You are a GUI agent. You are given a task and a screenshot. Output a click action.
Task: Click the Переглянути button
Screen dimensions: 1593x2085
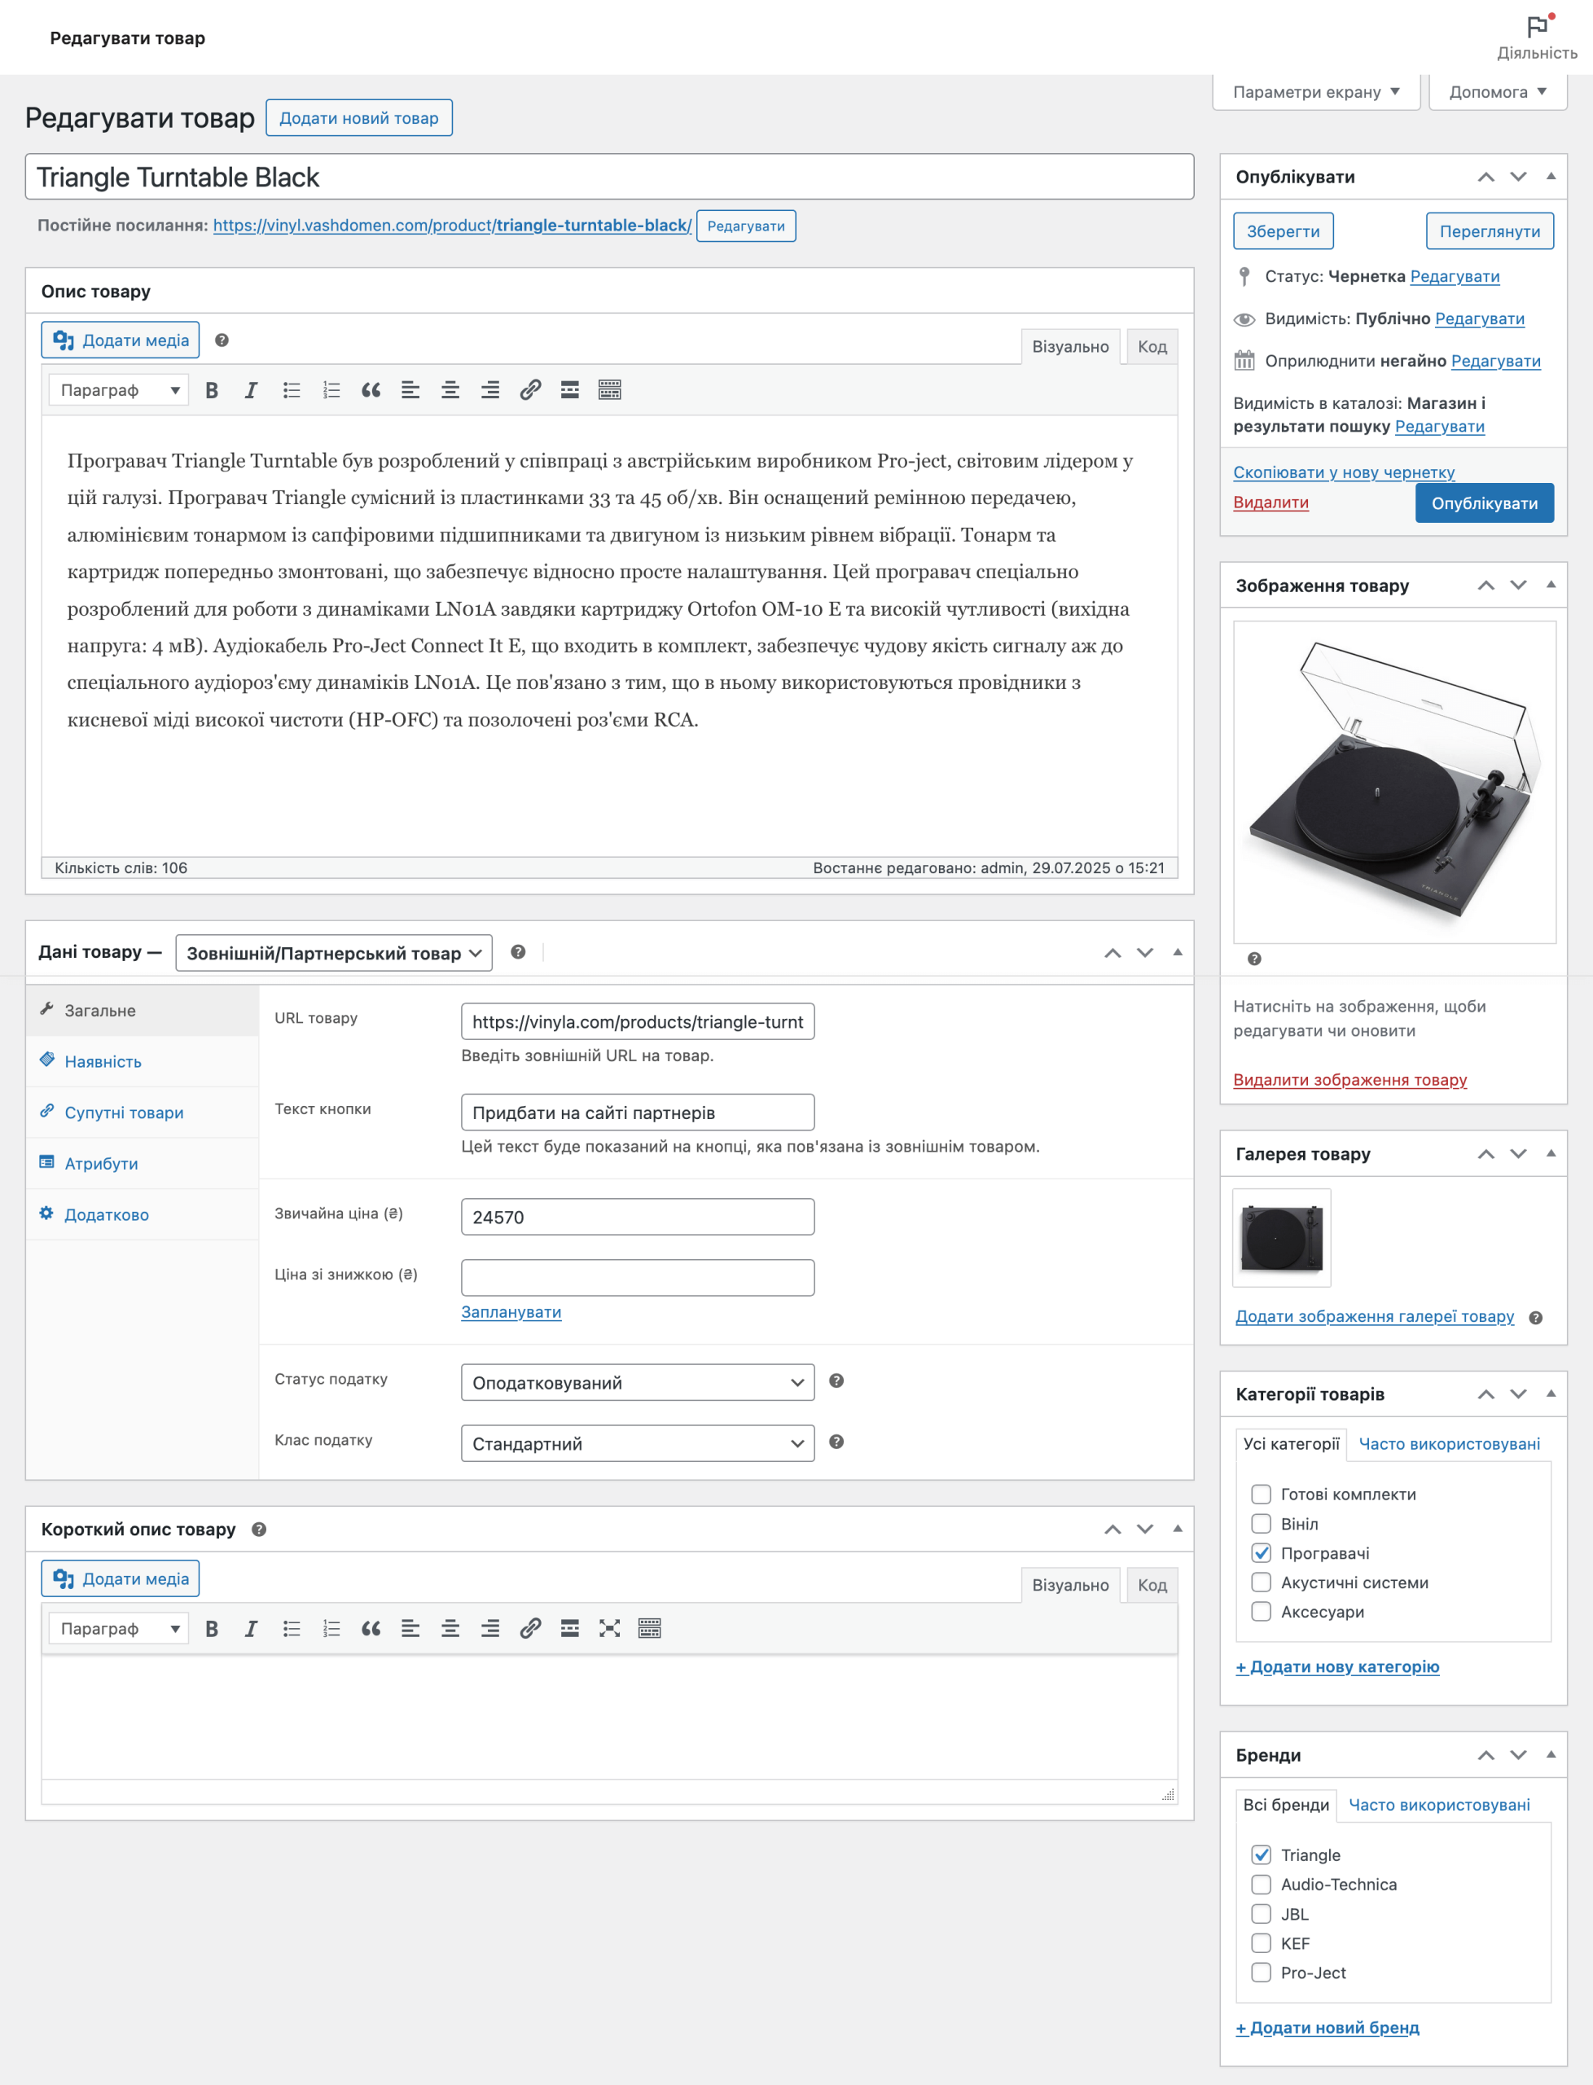[x=1490, y=231]
